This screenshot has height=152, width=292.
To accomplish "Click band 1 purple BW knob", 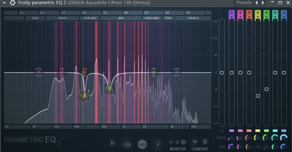I will (x=231, y=147).
